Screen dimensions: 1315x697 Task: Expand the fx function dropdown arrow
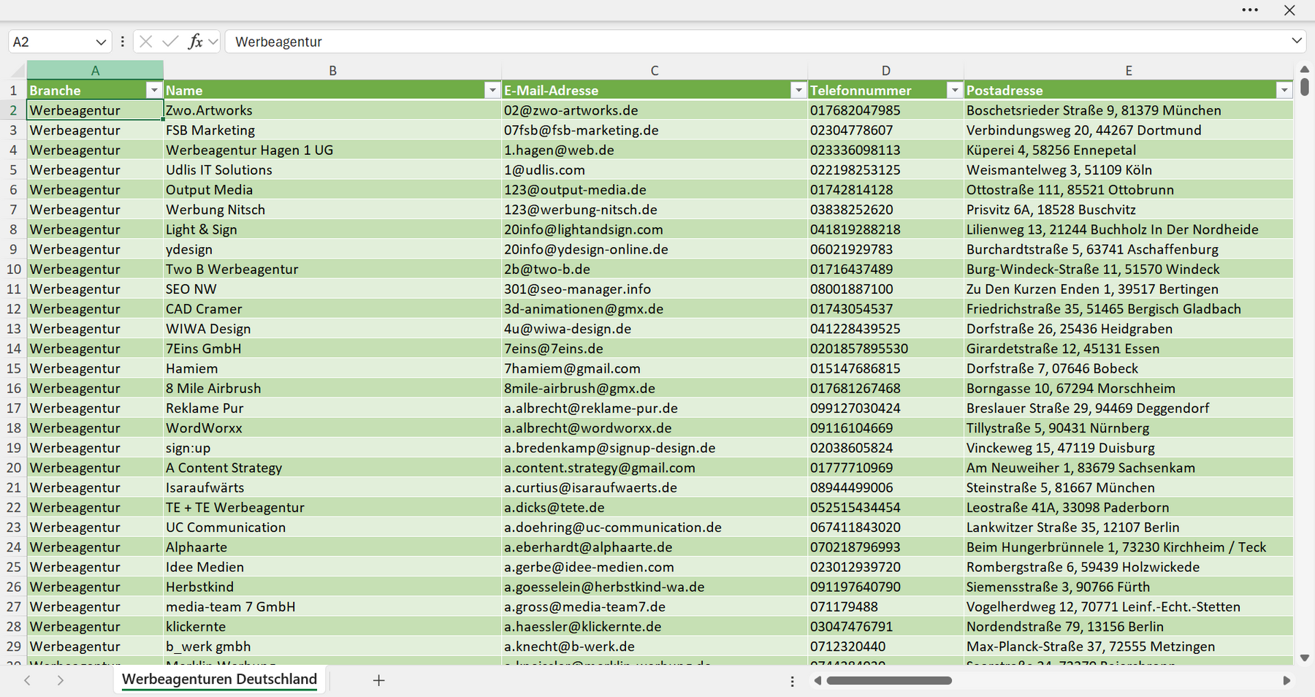point(213,42)
